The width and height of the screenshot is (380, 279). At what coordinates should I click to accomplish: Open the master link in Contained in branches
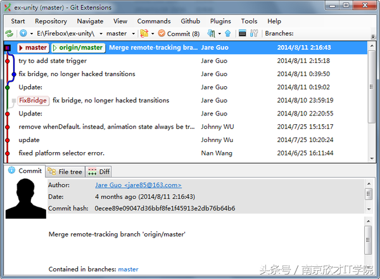[x=128, y=269]
